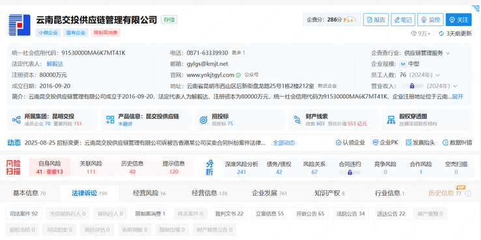Switch to the 知识产权 tab
This screenshot has height=240, width=481.
click(329, 193)
